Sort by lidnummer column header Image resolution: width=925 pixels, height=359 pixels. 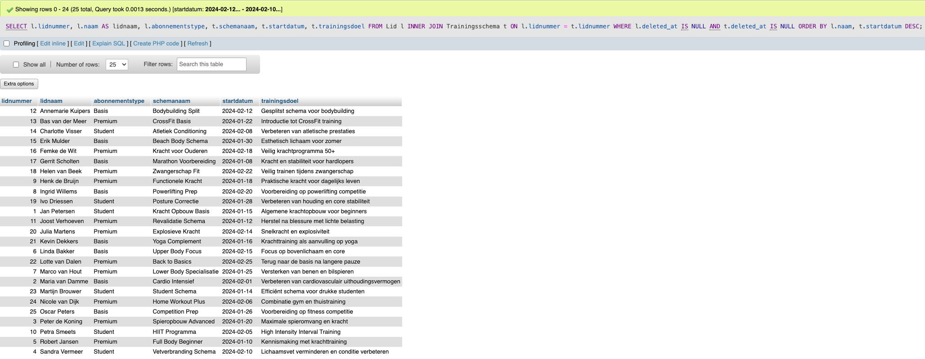[x=17, y=101]
